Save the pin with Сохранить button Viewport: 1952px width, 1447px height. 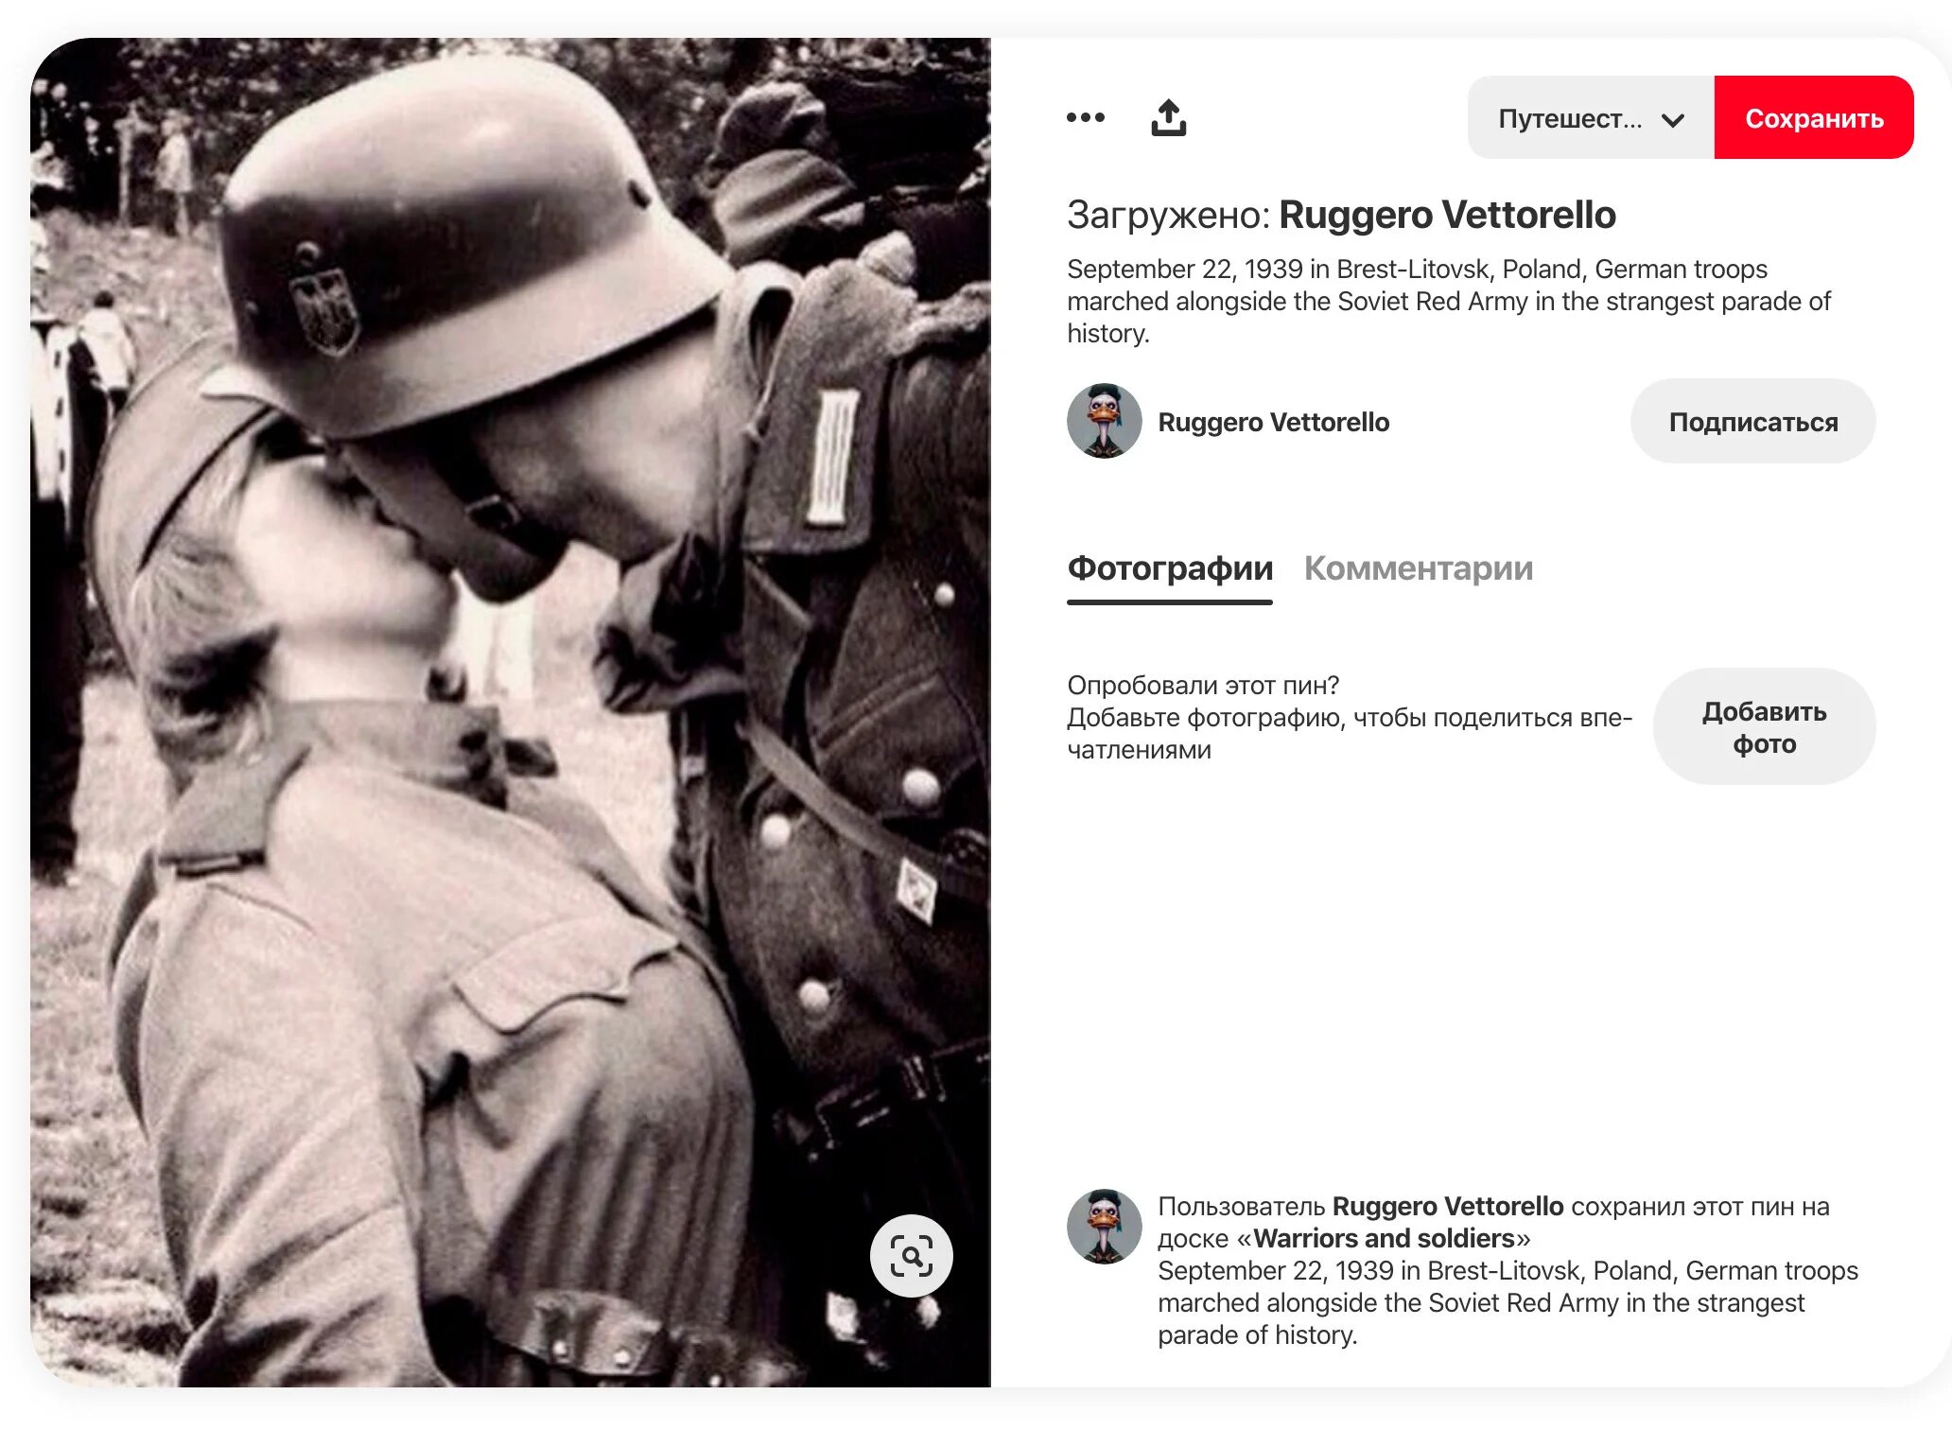[1814, 118]
